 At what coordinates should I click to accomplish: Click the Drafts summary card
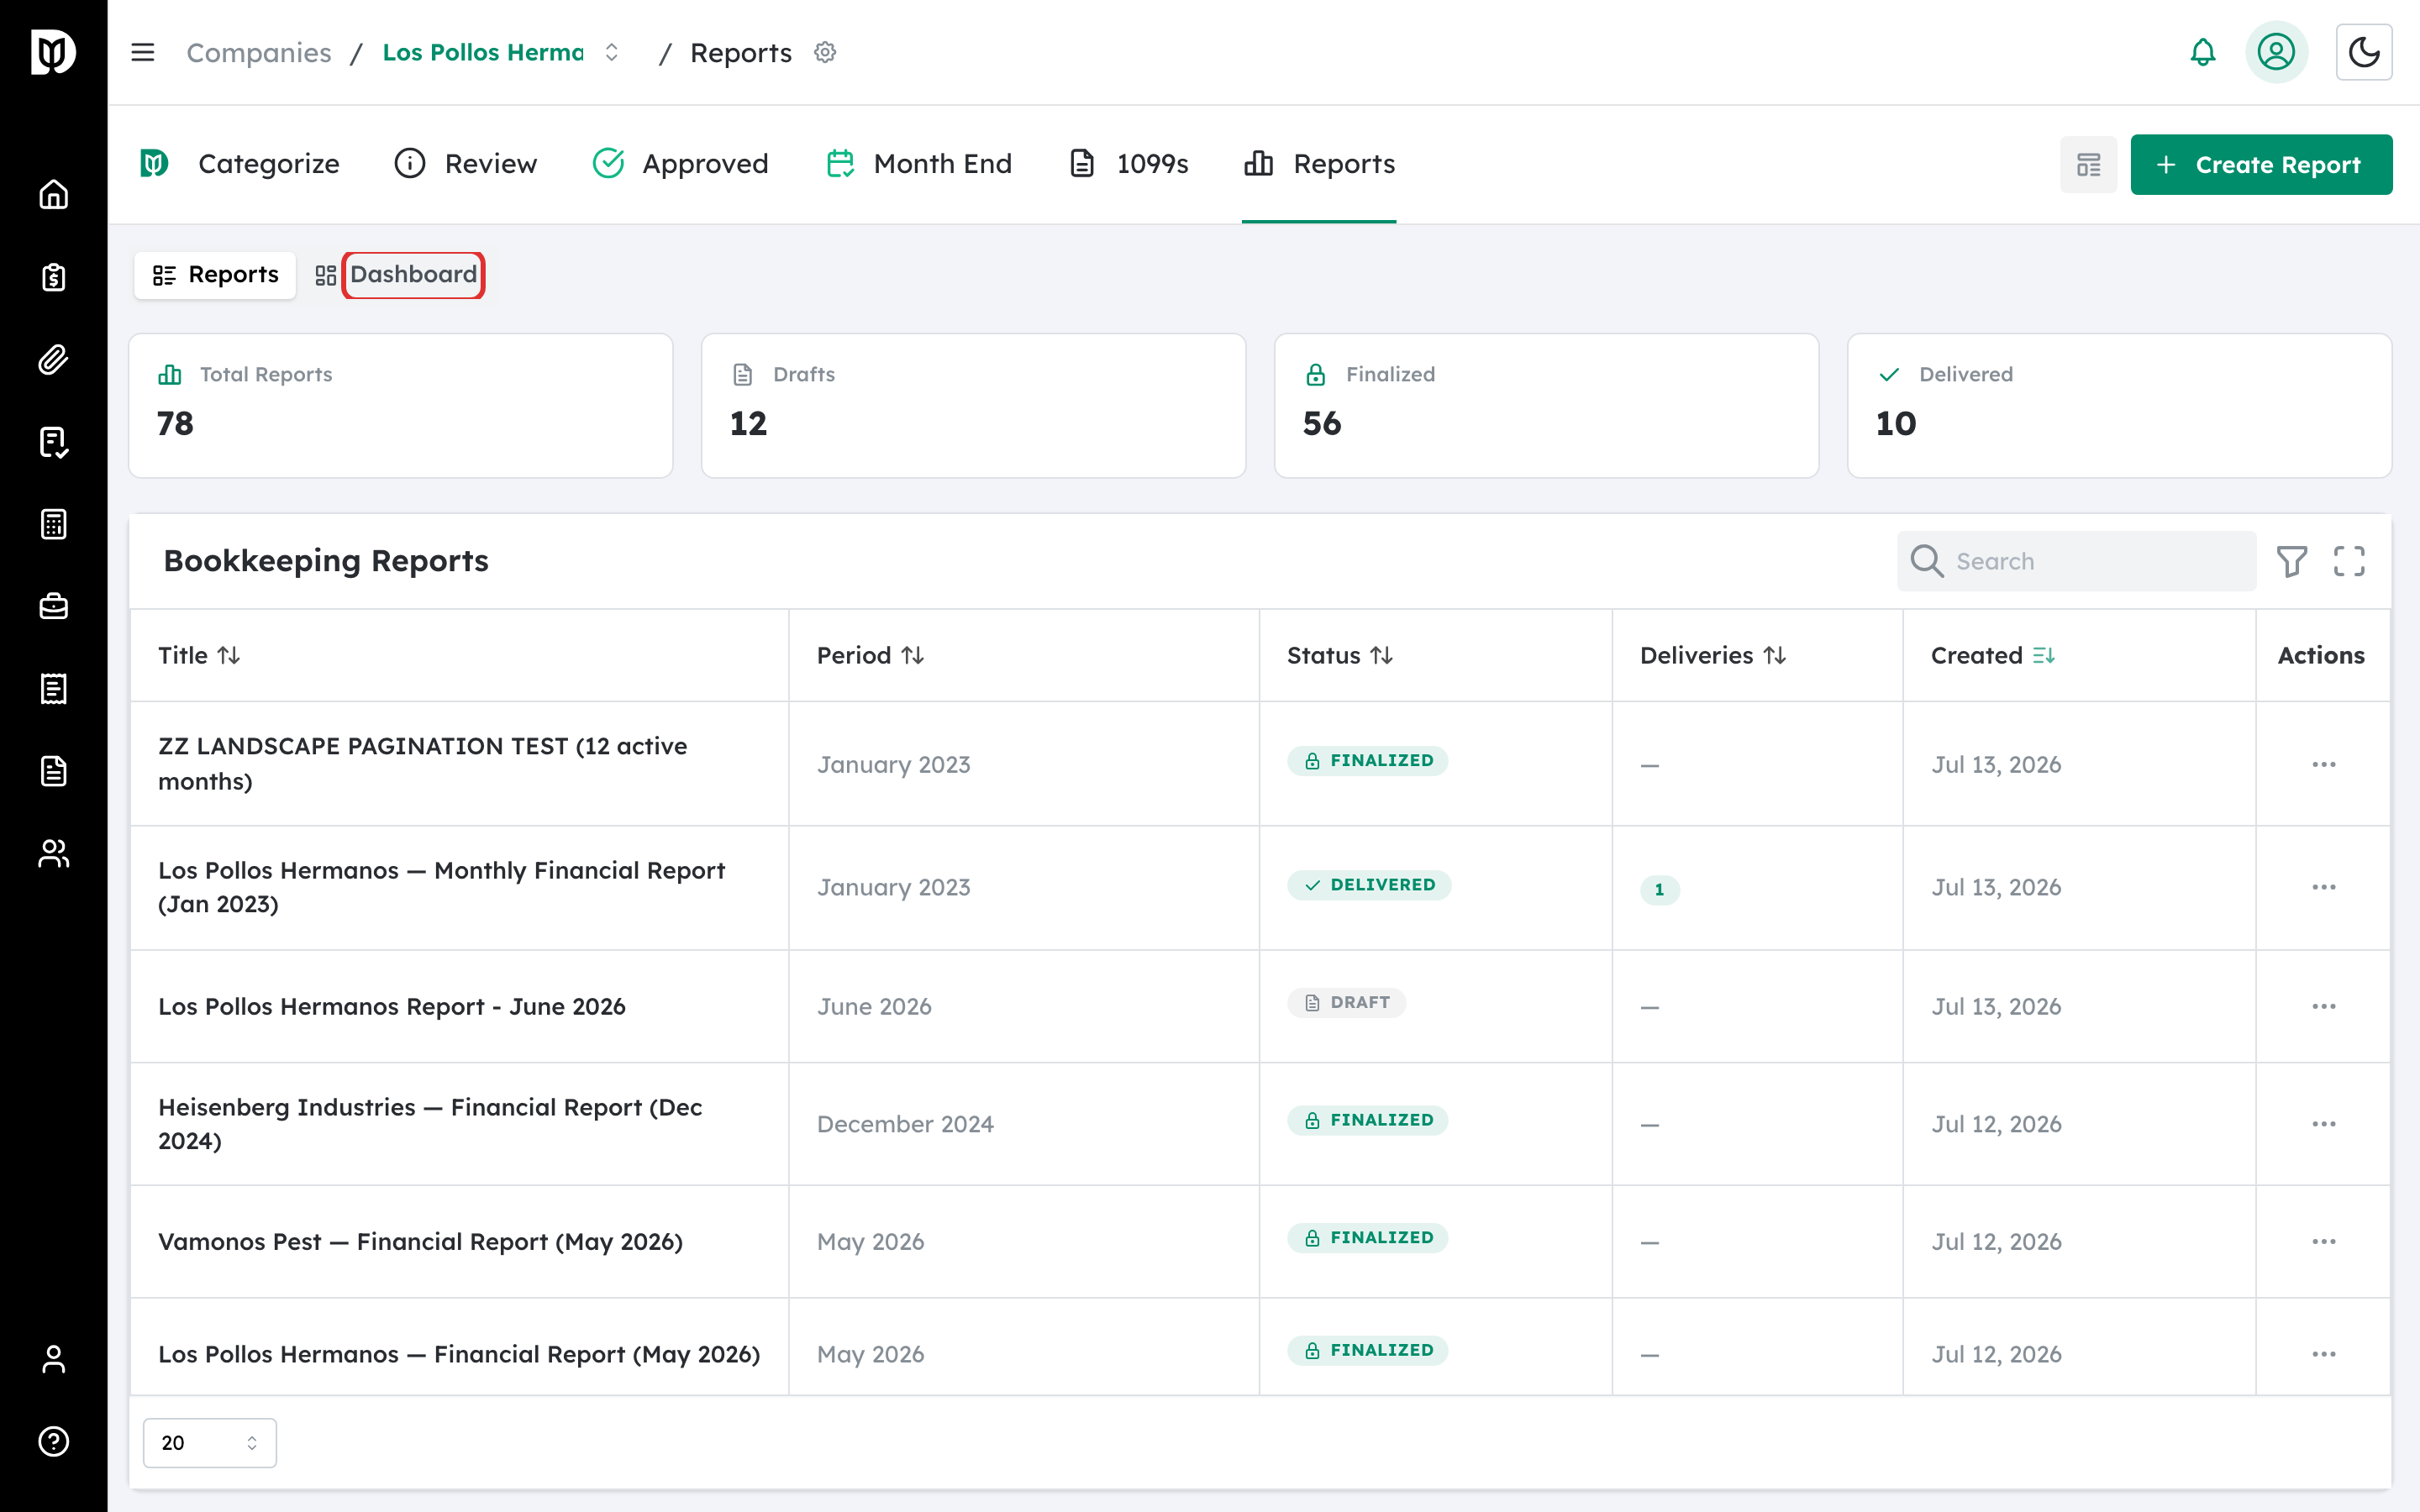coord(973,406)
